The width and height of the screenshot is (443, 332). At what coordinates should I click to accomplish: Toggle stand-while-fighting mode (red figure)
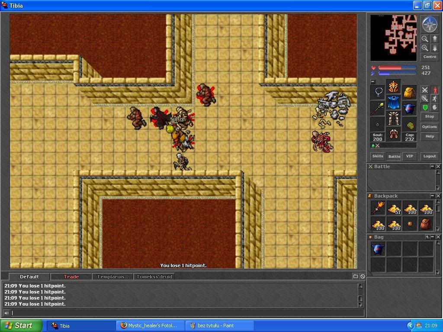(435, 90)
